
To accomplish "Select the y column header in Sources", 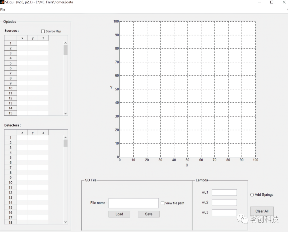I will [x=33, y=38].
